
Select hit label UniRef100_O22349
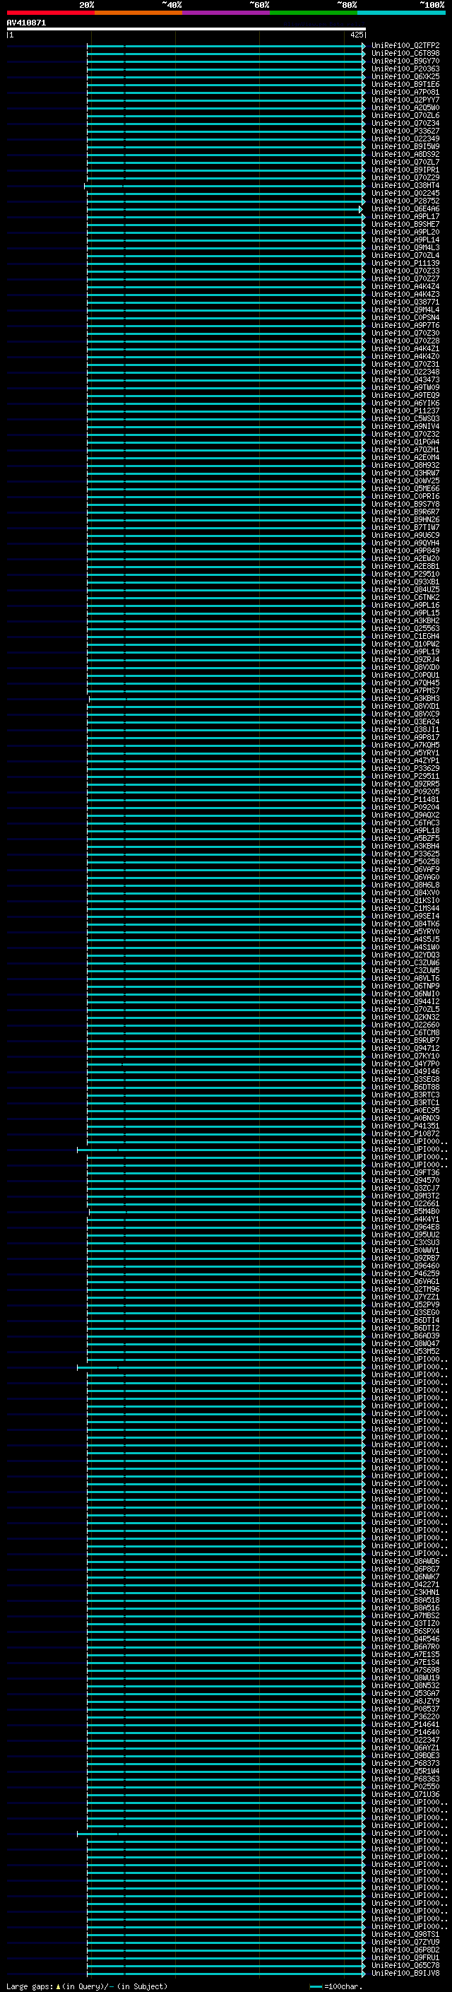pos(405,139)
